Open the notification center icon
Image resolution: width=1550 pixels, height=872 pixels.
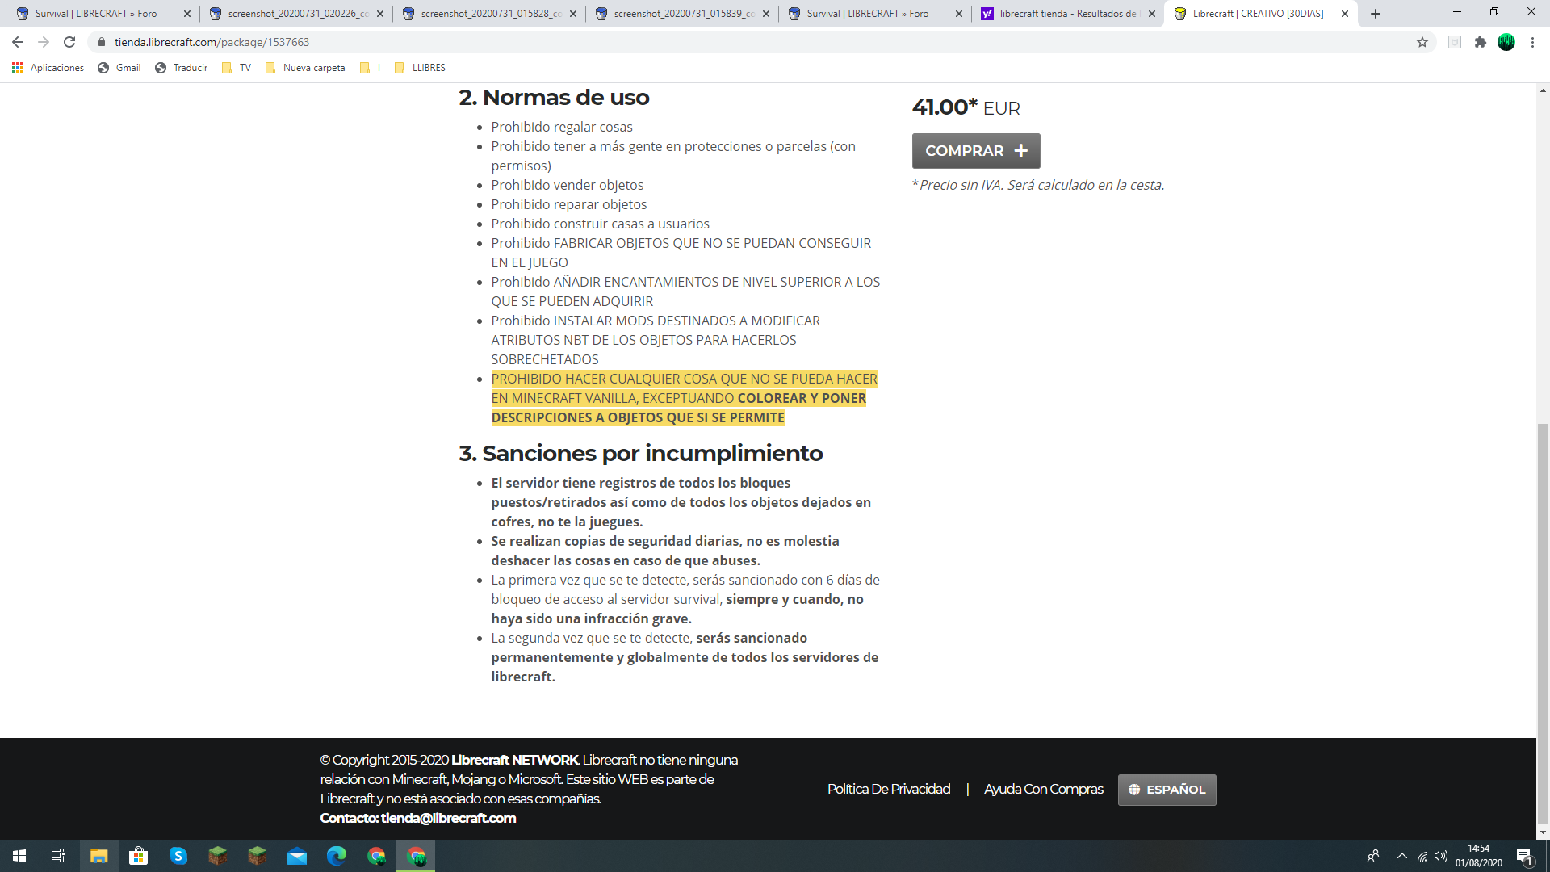[x=1524, y=856]
